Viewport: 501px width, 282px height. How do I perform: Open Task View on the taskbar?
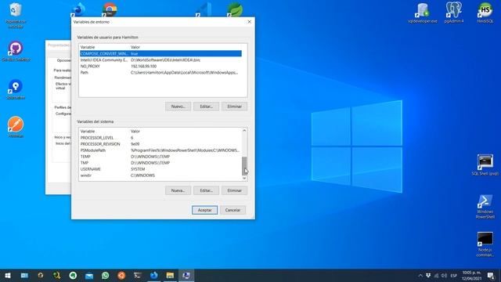tap(24, 275)
